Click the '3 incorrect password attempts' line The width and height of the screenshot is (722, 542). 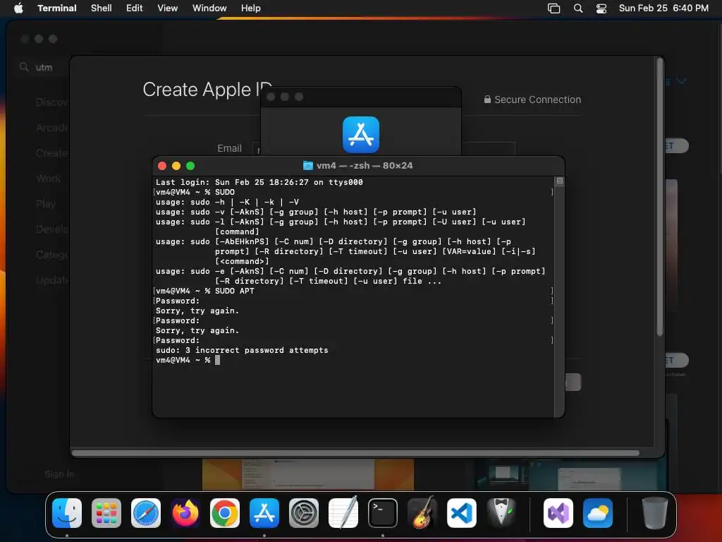click(242, 350)
